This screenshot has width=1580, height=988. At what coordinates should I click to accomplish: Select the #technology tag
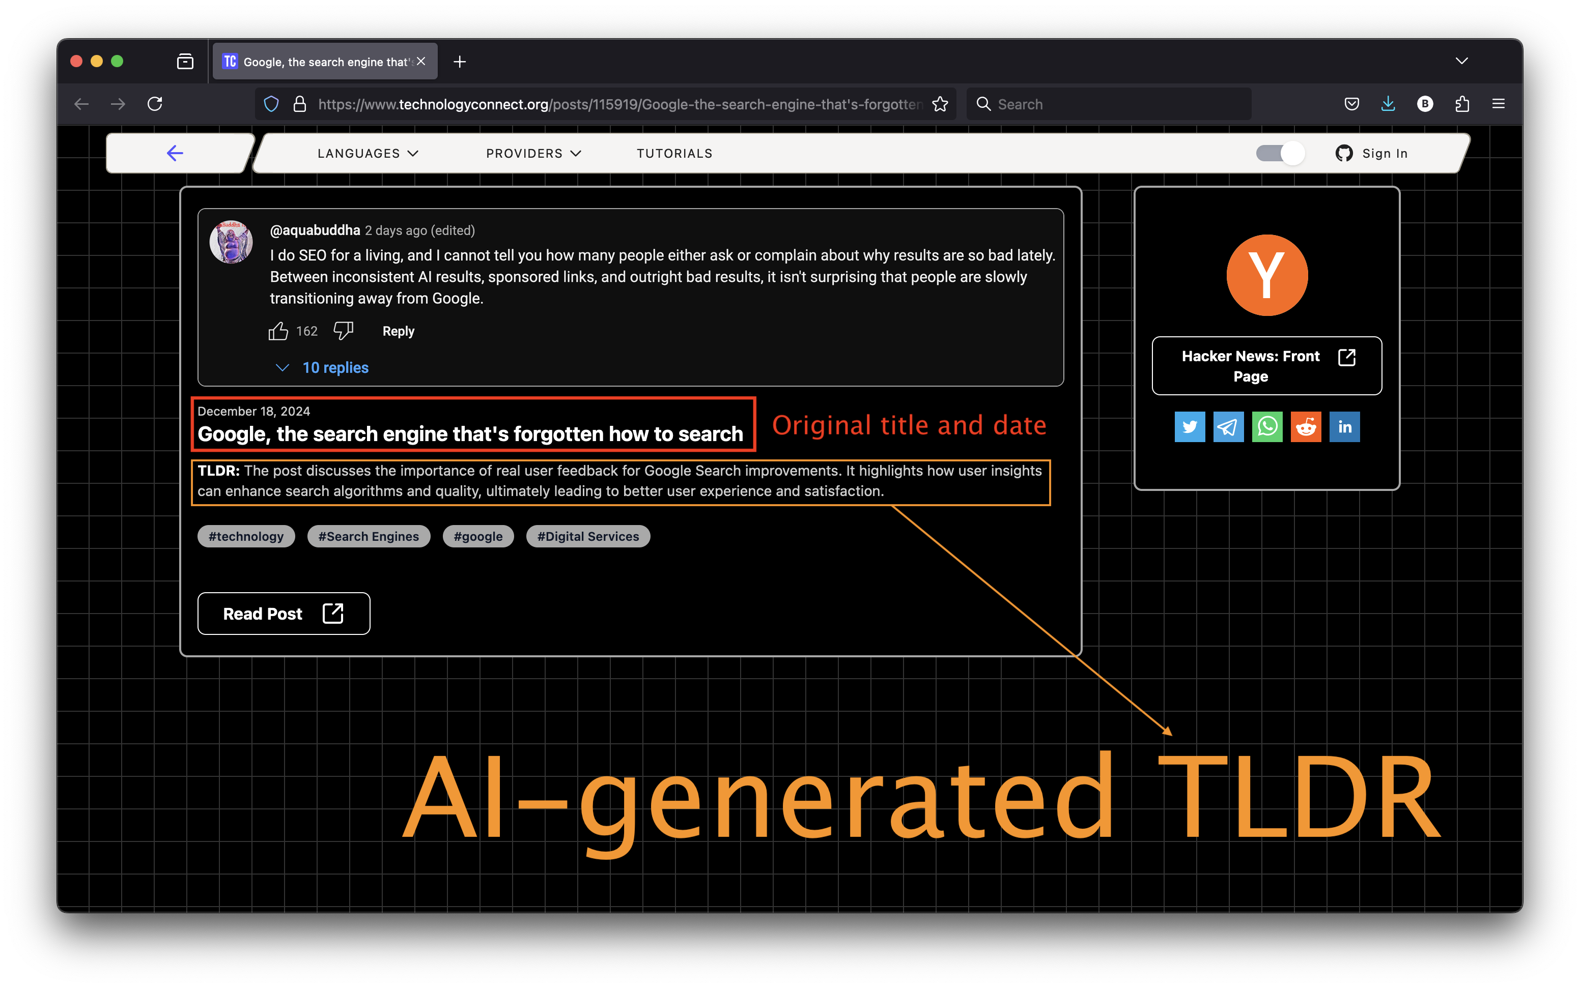[246, 536]
